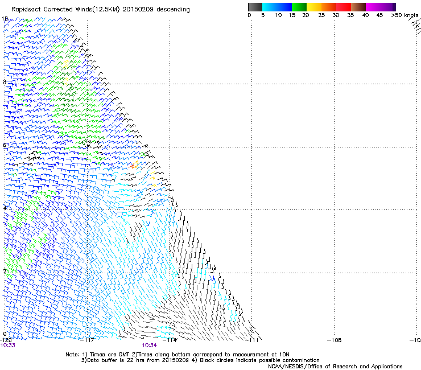Image resolution: width=421 pixels, height=370 pixels.
Task: Click the legend number 25
Action: pos(321,15)
